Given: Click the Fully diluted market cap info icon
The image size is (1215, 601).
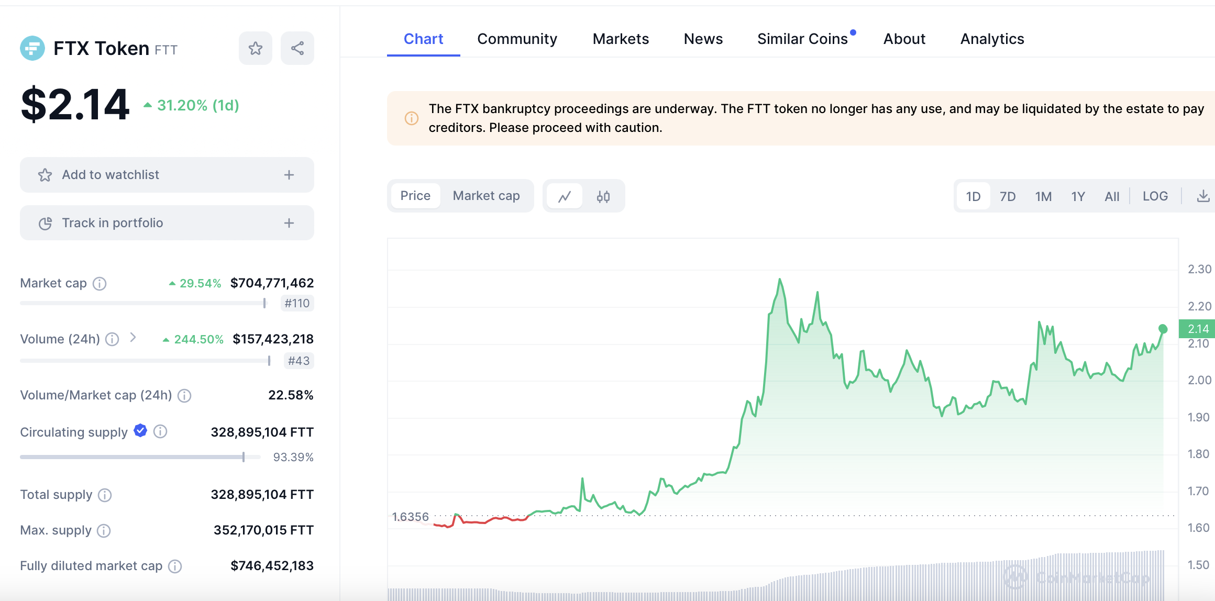Looking at the screenshot, I should coord(175,566).
